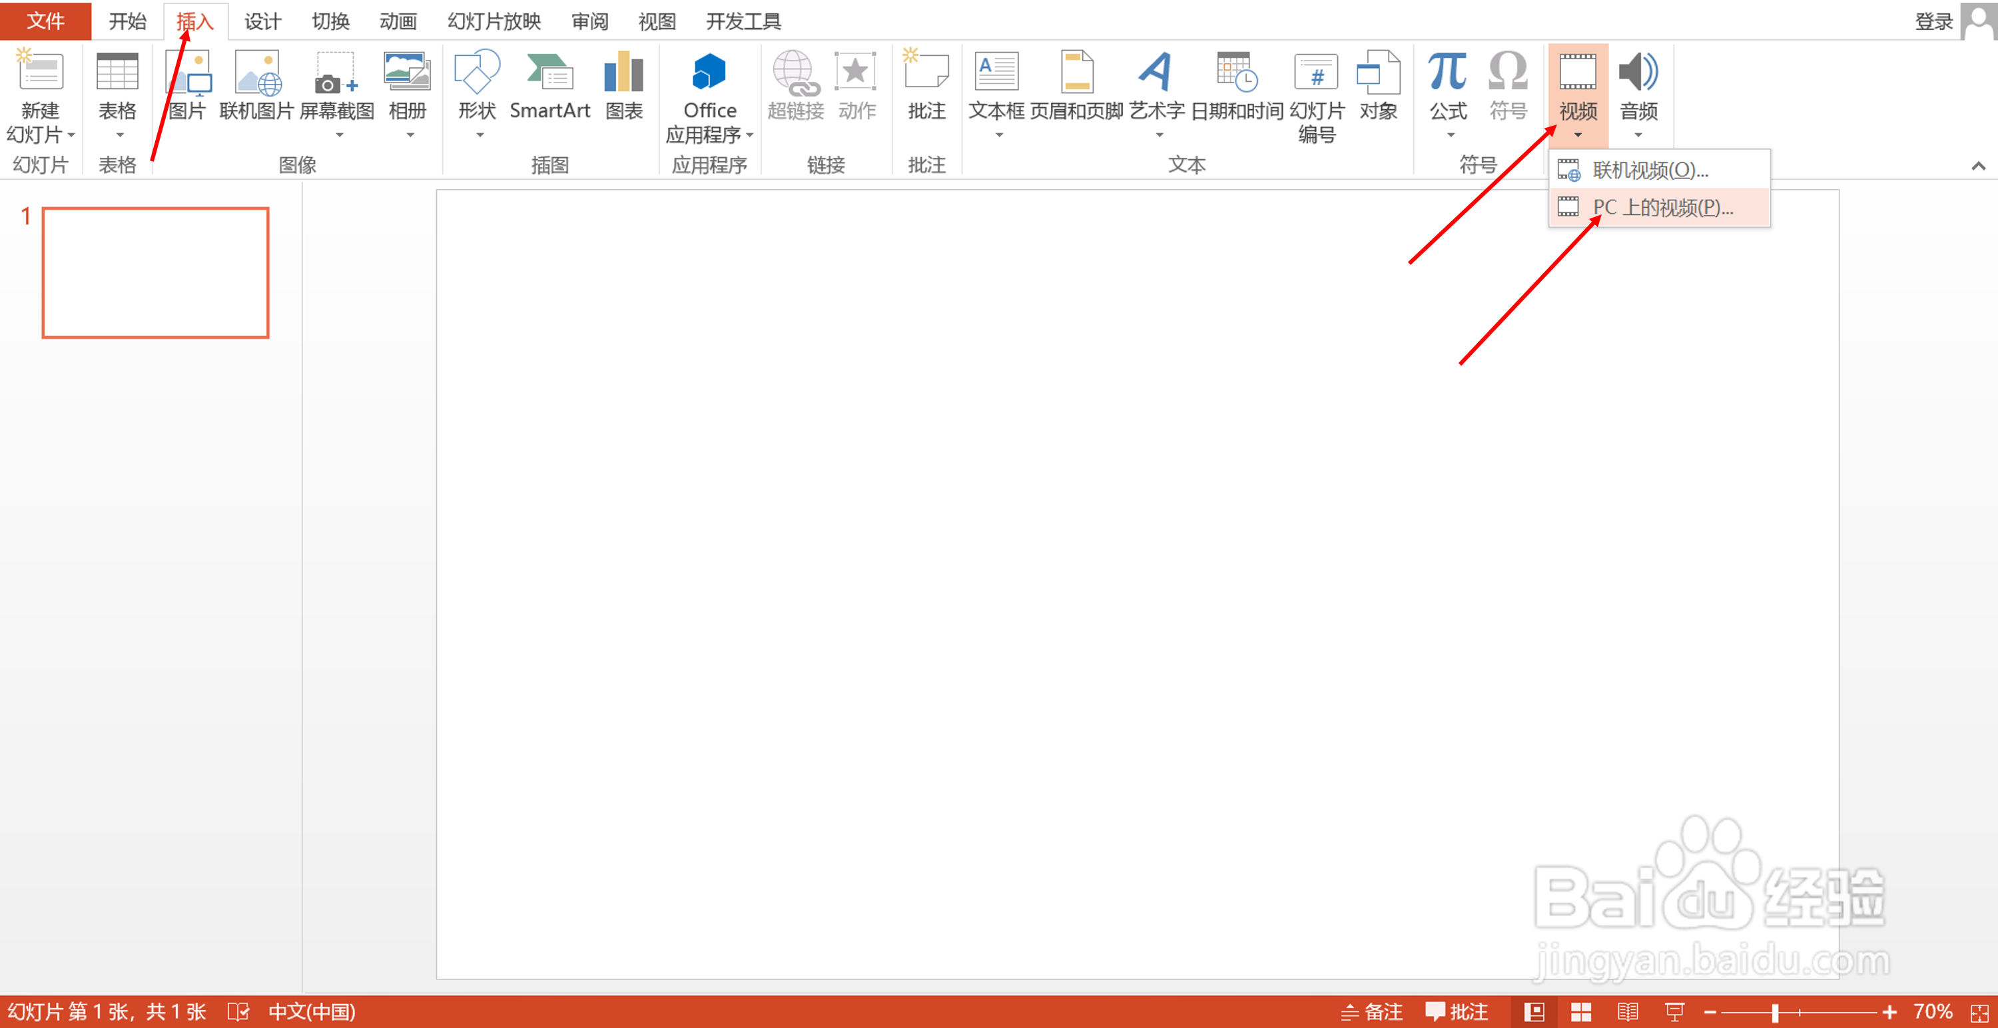Switch to the Slide Show (幻灯片放映) tab
This screenshot has height=1028, width=1998.
[x=494, y=21]
